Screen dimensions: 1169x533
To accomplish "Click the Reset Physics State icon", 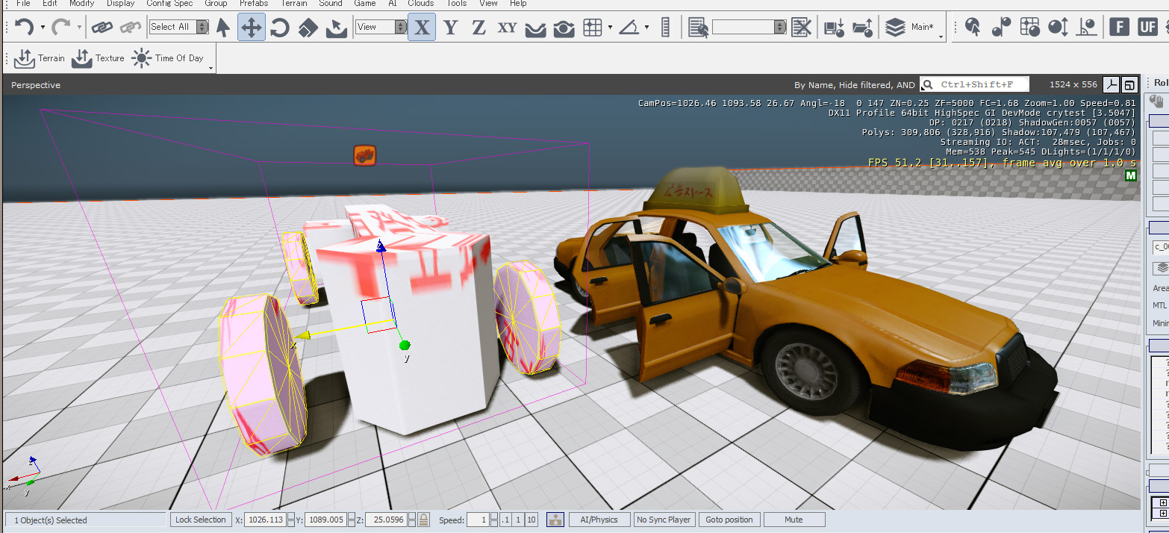I will (x=1001, y=28).
